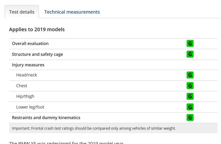Switch to the Technical measurements tab

coord(72,12)
